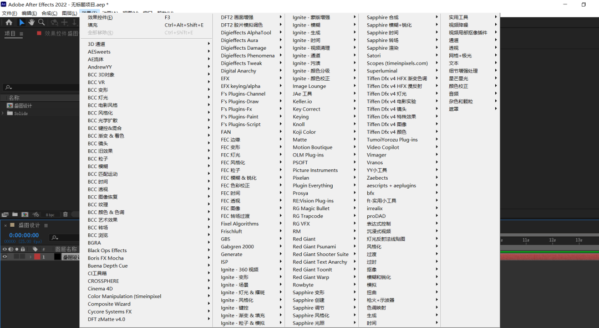599x328 pixels.
Task: Click the 盛图设计 composition icon in project list
Action: 10,106
